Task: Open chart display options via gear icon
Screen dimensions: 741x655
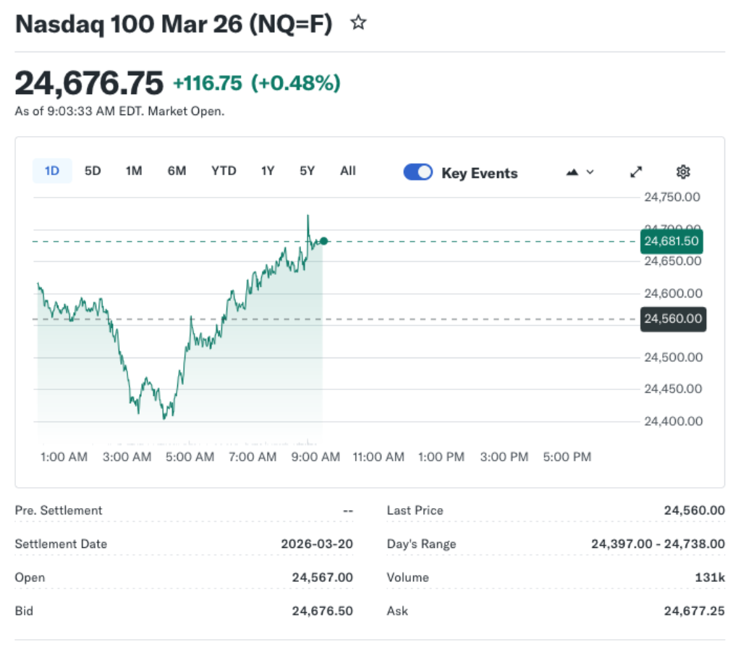Action: 682,172
